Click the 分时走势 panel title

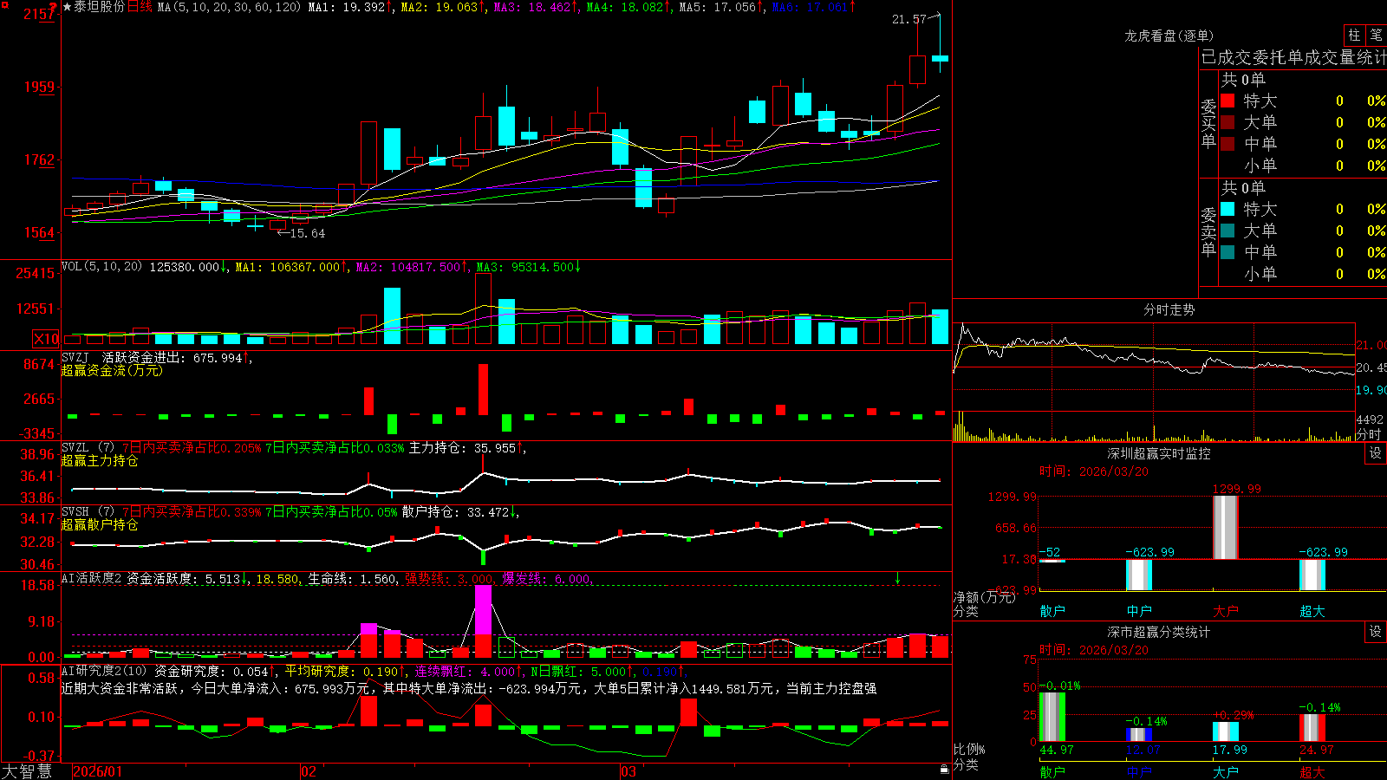(1169, 309)
